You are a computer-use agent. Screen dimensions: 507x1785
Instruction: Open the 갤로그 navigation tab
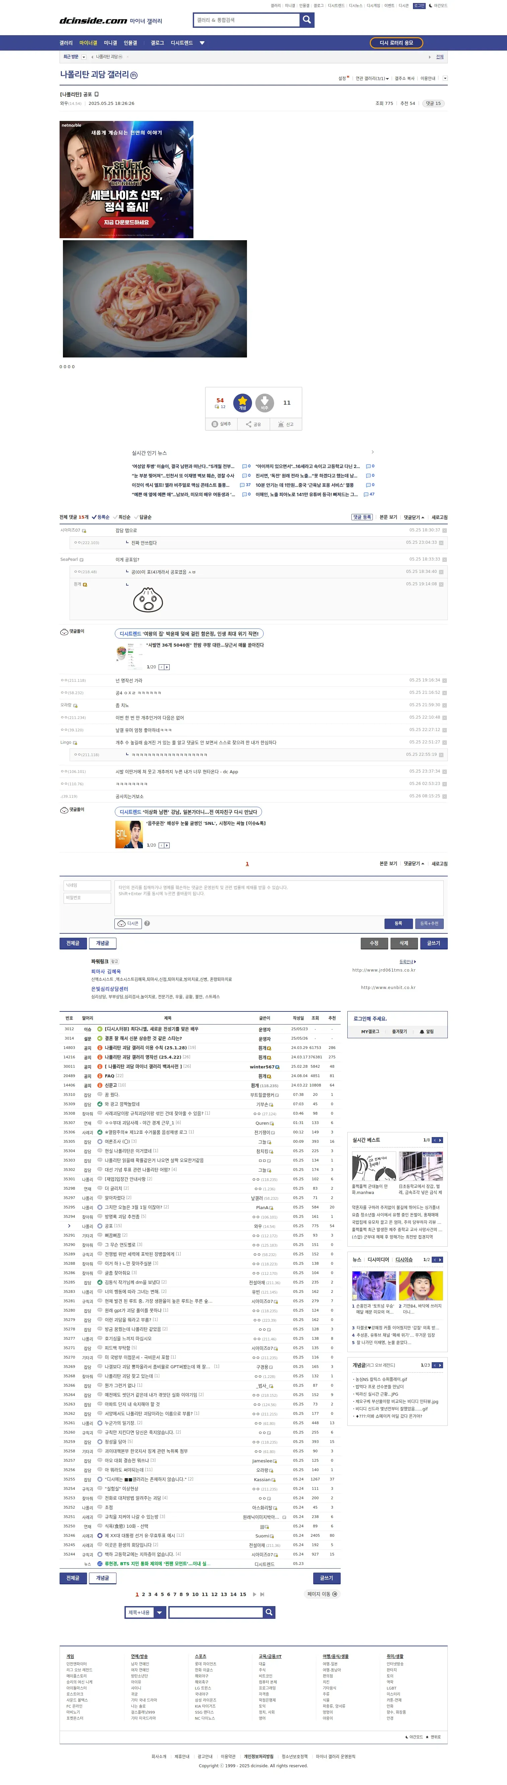point(157,43)
